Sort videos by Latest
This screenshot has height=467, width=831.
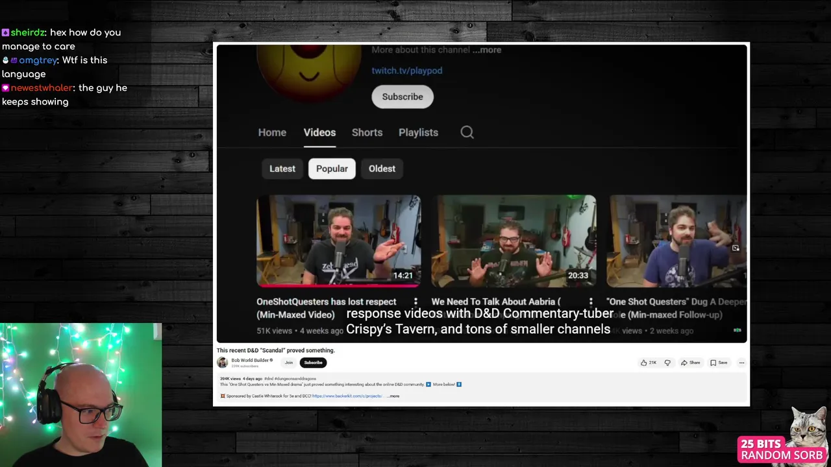[x=282, y=169]
